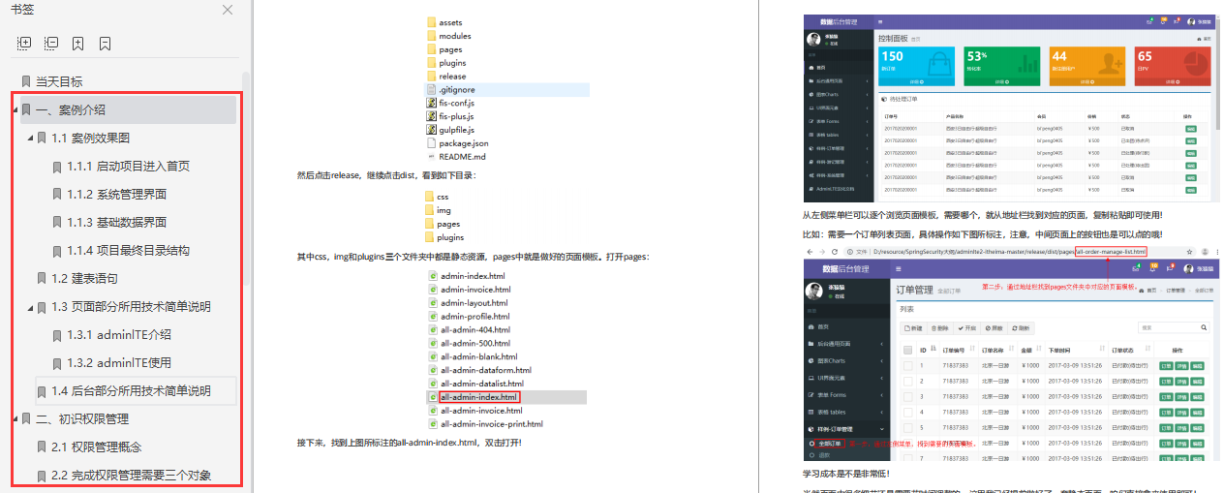
Task: Click bookmark icon beside 1.2 建表语句
Action: point(42,278)
